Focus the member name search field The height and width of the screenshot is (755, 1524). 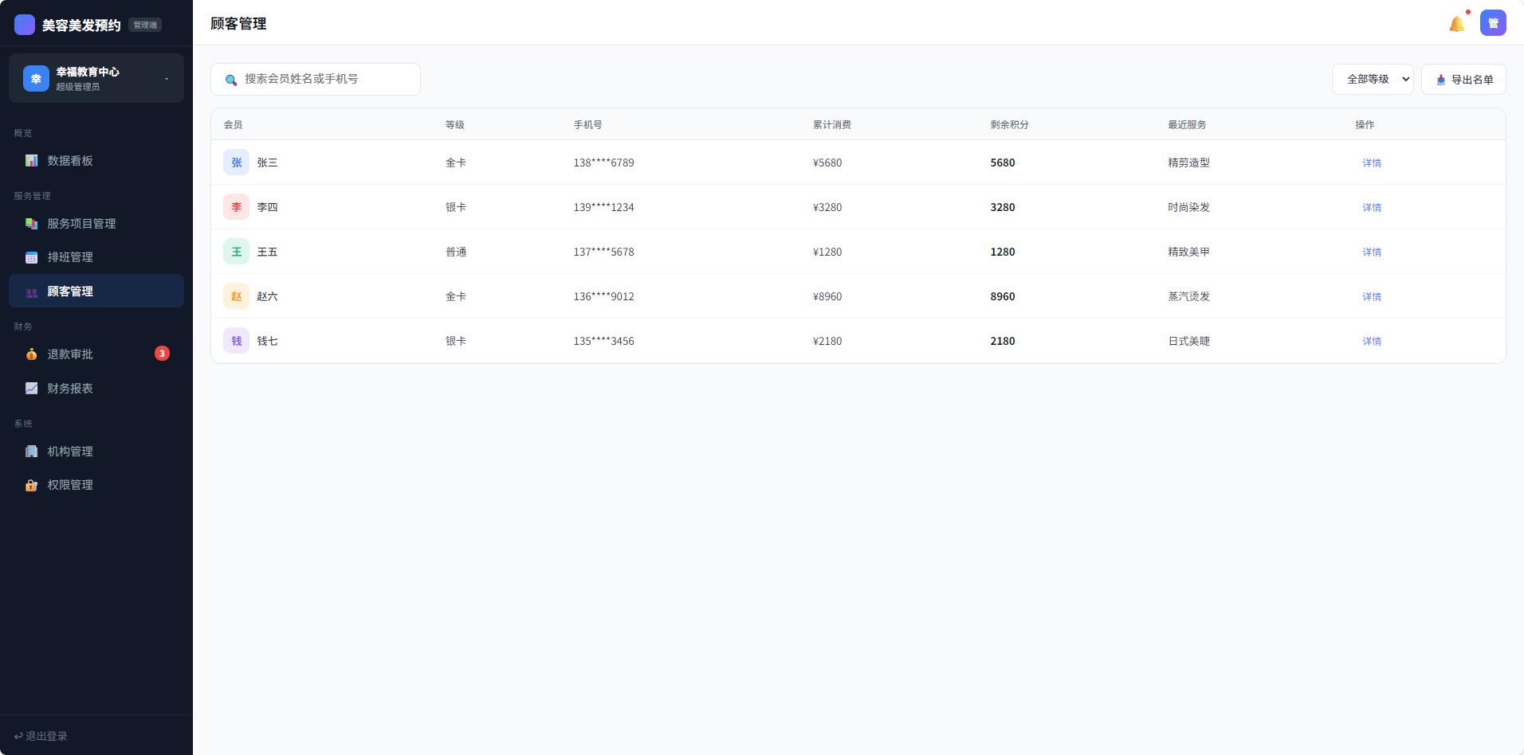pyautogui.click(x=327, y=80)
